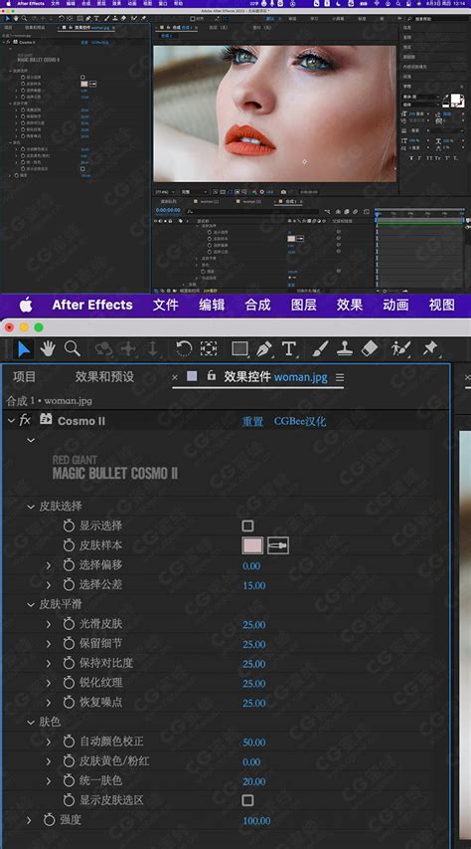This screenshot has width=471, height=849.
Task: Toggle stopwatch for enlarged 光滑皮肤 row
Action: (x=69, y=624)
